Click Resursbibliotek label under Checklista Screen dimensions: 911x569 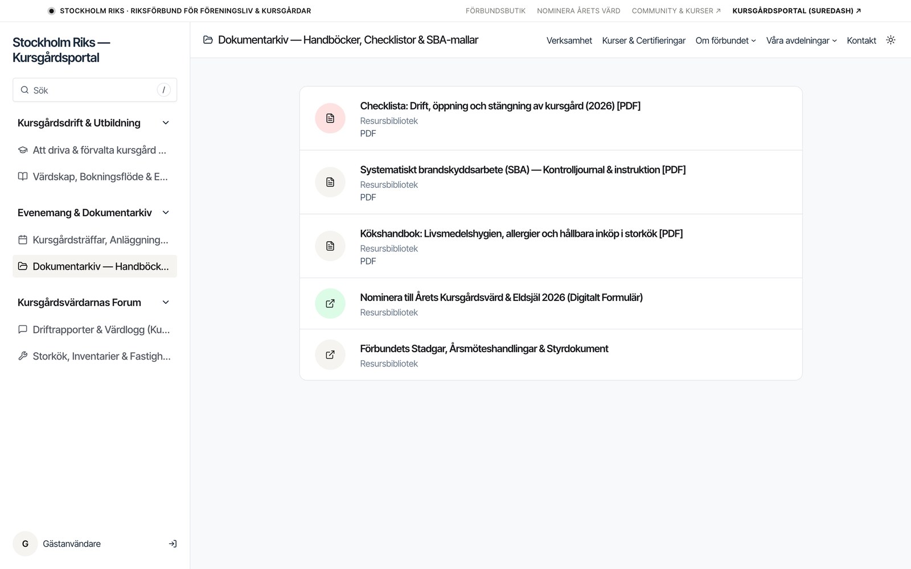389,121
